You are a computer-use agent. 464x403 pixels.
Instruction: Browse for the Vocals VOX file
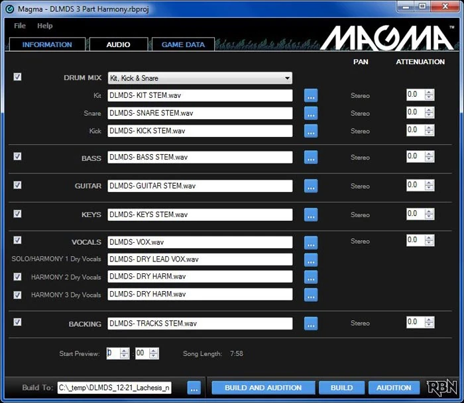[311, 242]
